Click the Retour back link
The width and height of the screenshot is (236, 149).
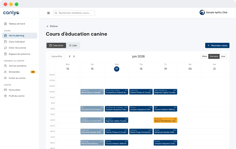click(x=52, y=26)
